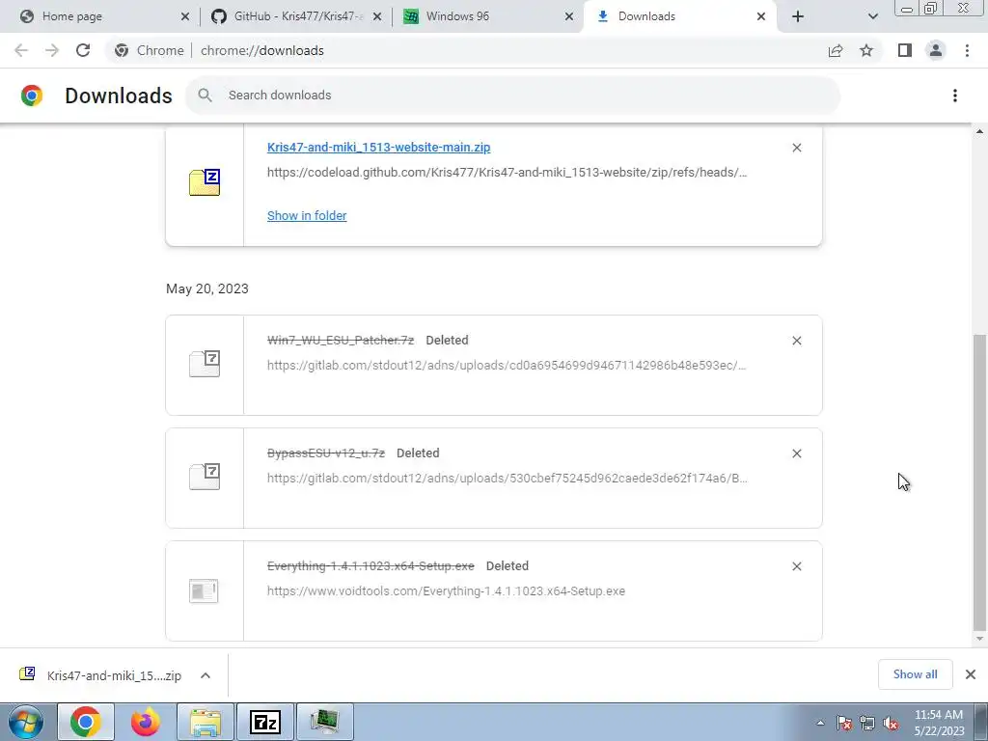The height and width of the screenshot is (741, 988).
Task: Open Chrome's three-dot main menu
Action: coord(967,50)
